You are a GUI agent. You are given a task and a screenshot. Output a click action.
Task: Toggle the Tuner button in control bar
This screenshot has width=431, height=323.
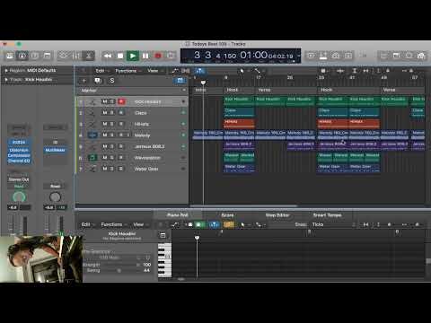click(x=323, y=56)
